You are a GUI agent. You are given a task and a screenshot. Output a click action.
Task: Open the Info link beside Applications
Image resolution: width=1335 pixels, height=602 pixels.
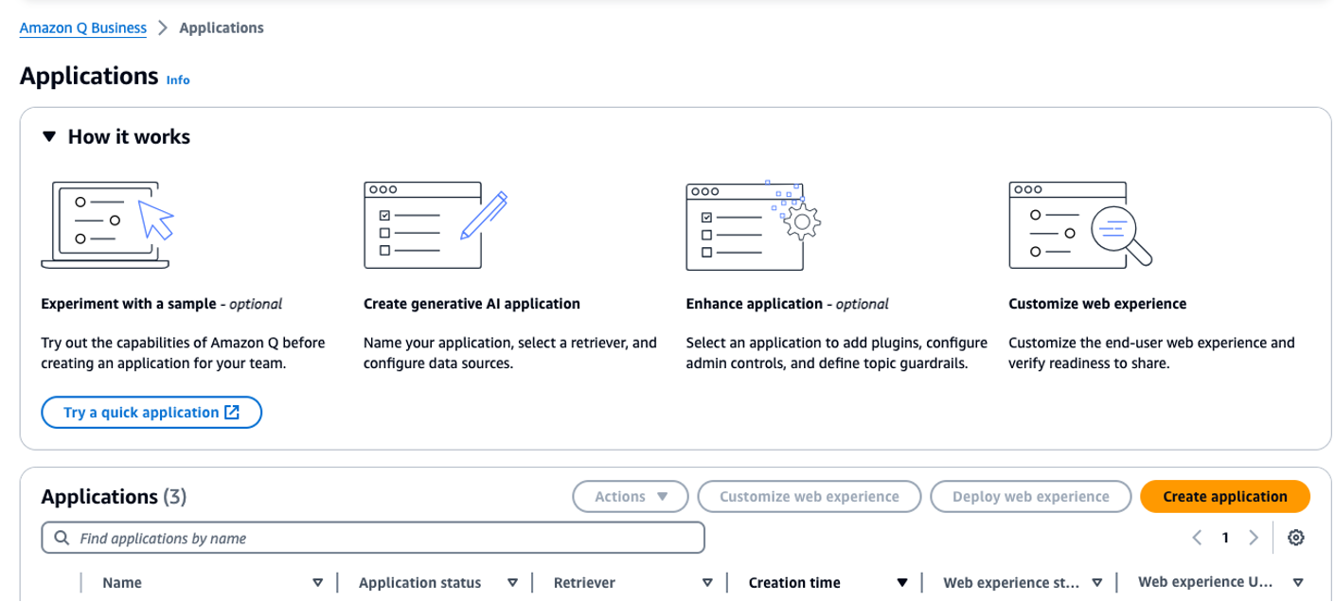(x=178, y=80)
